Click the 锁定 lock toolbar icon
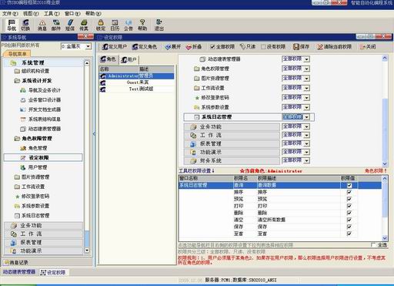The height and width of the screenshot is (286, 394). click(101, 25)
